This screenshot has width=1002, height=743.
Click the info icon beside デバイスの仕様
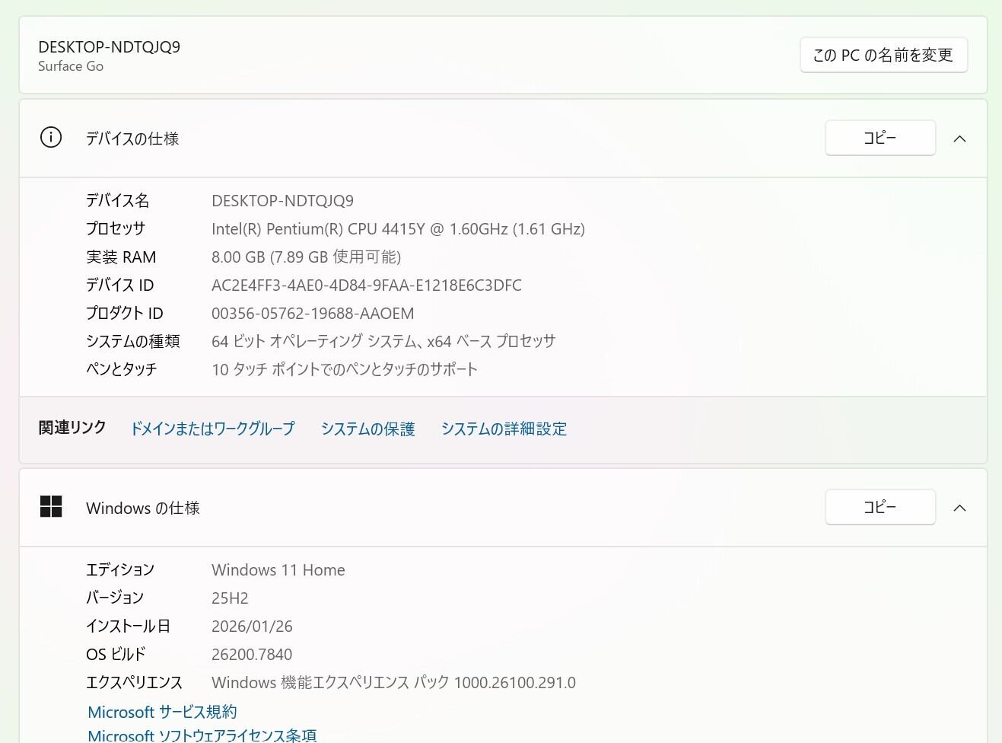point(51,138)
